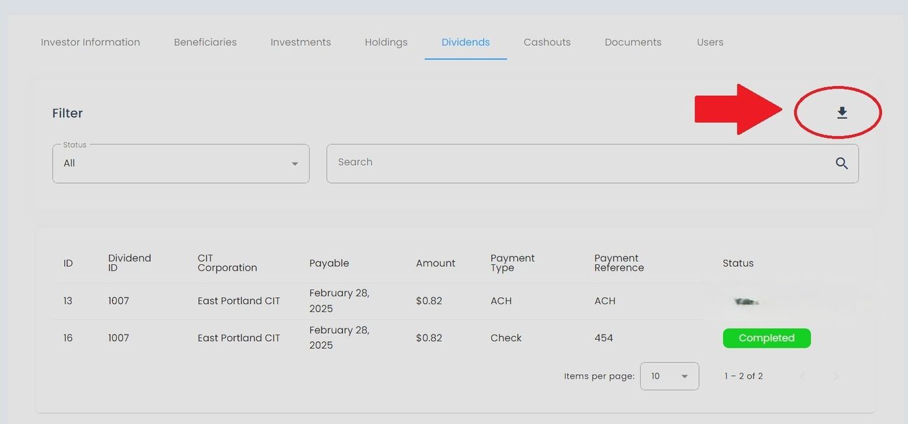Expand the items per page selector

tap(669, 376)
